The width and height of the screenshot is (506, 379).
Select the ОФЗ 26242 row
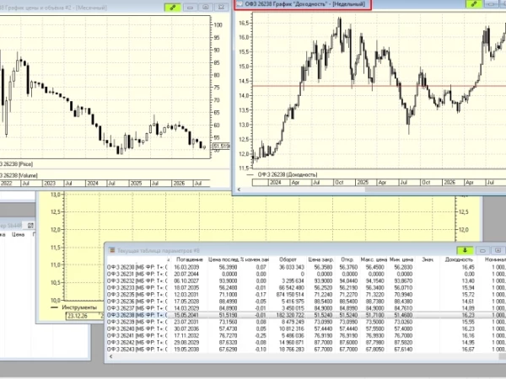tap(306, 342)
